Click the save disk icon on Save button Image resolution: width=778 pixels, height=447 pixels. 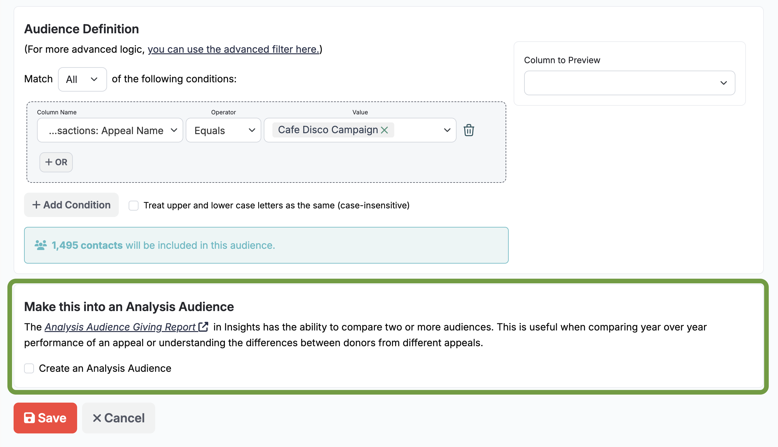(x=29, y=418)
